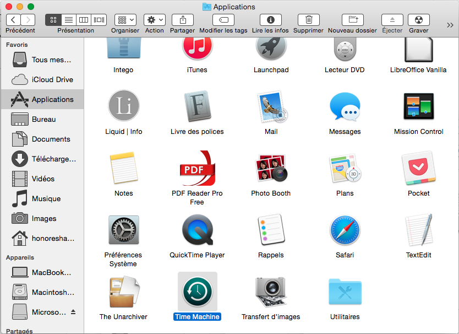Click the Préférences Système gear icon
The width and height of the screenshot is (459, 334).
[123, 230]
